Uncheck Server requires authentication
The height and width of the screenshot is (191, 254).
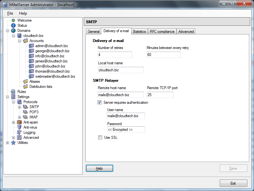[x=99, y=103]
